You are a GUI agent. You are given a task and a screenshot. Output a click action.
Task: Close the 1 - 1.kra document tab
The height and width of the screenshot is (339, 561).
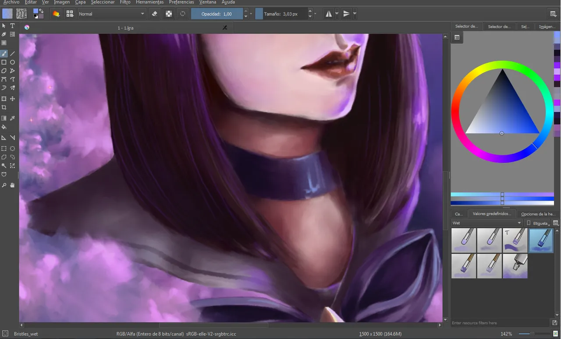(x=225, y=28)
